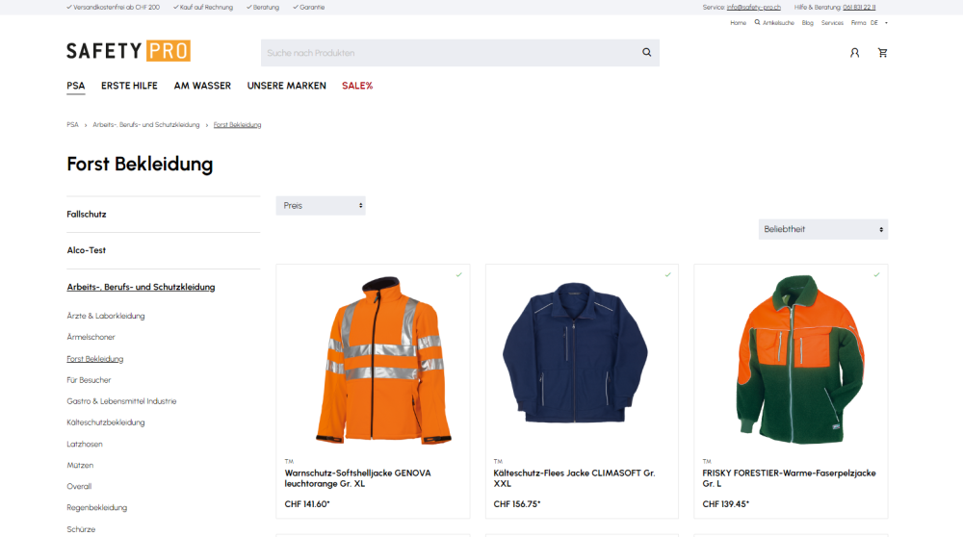Click the info@safety-pro.ch email link
The width and height of the screenshot is (963, 537).
click(x=753, y=7)
